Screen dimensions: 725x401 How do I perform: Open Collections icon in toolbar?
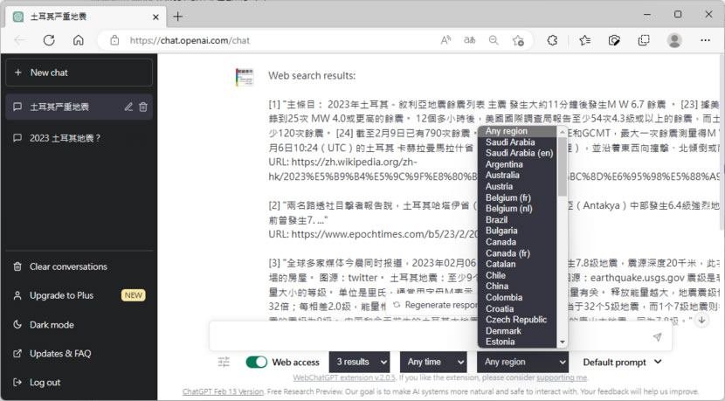pyautogui.click(x=644, y=40)
